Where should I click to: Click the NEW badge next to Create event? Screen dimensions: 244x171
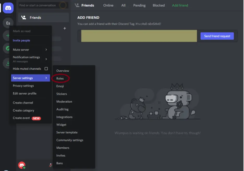(36, 118)
